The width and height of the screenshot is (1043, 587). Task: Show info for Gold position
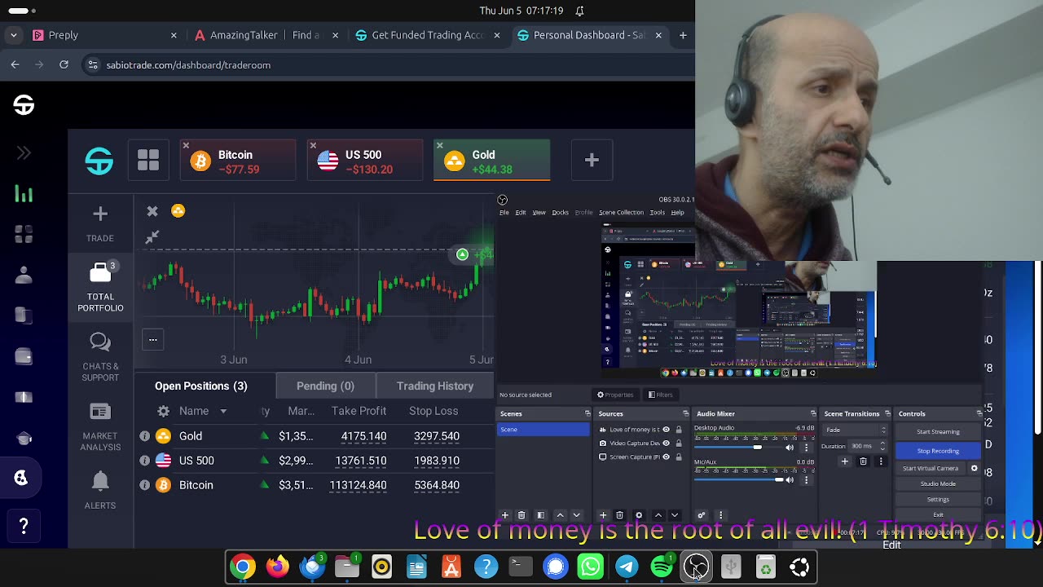click(145, 436)
